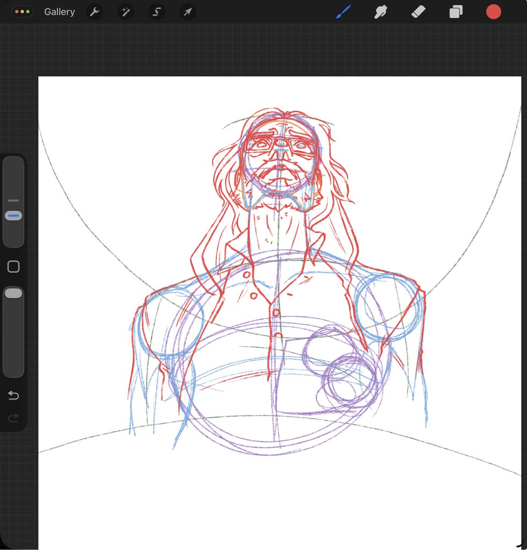Open the Gallery view
The width and height of the screenshot is (527, 550).
point(59,12)
